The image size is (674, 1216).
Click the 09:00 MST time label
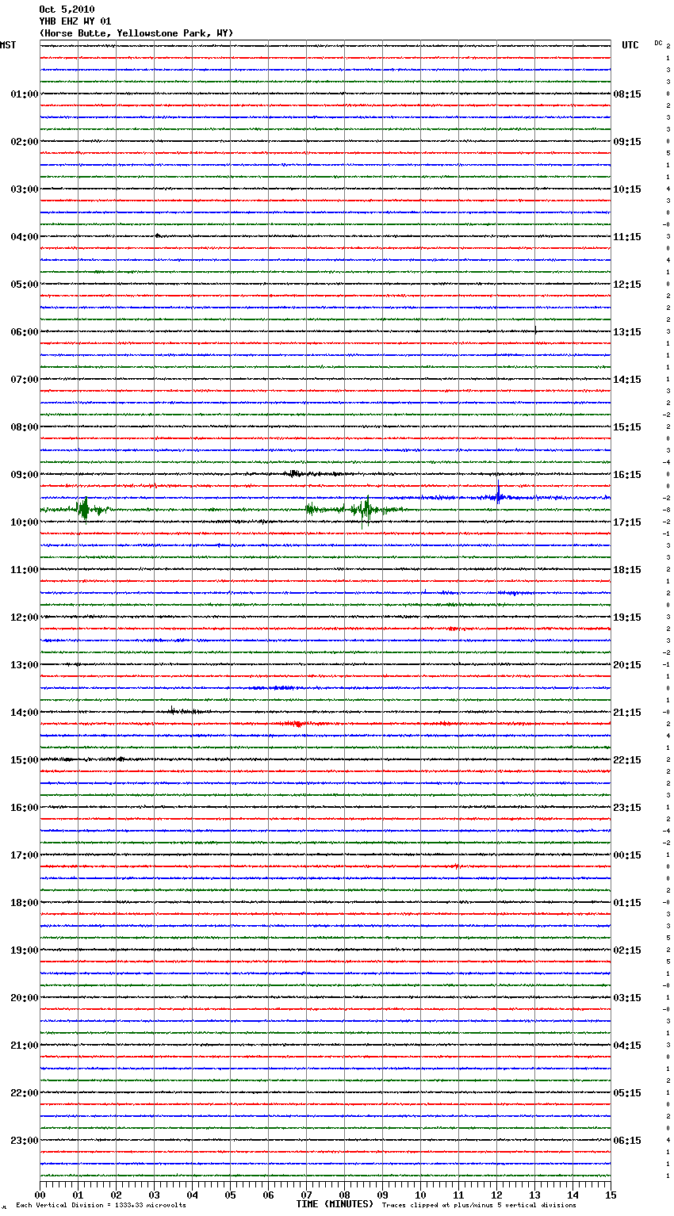[x=25, y=475]
